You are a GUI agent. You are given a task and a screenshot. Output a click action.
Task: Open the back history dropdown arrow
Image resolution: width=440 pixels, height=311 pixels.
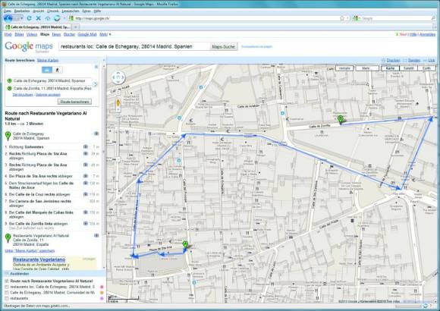pyautogui.click(x=22, y=18)
